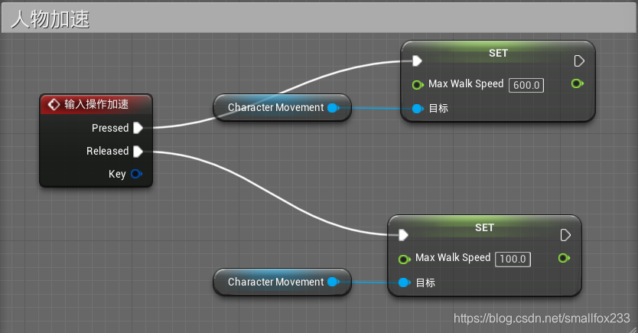Viewport: 638px width, 333px height.
Task: Click the Pressed label on the input node
Action: tap(110, 128)
